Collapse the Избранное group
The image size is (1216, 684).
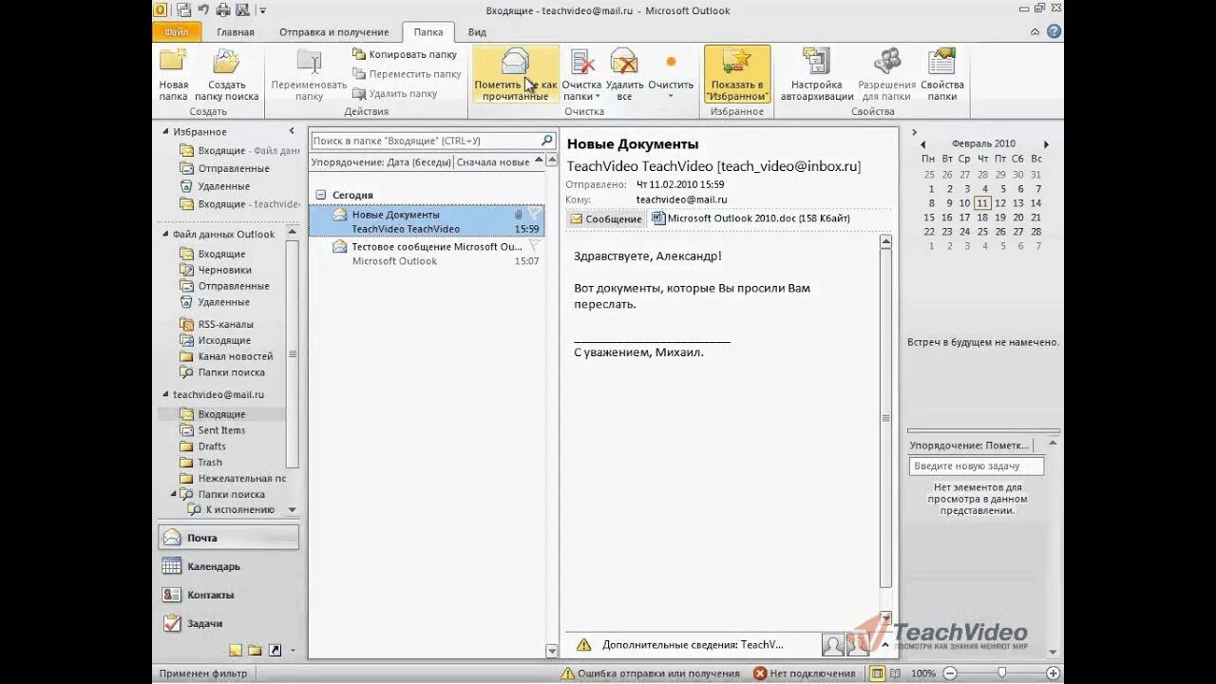(165, 132)
